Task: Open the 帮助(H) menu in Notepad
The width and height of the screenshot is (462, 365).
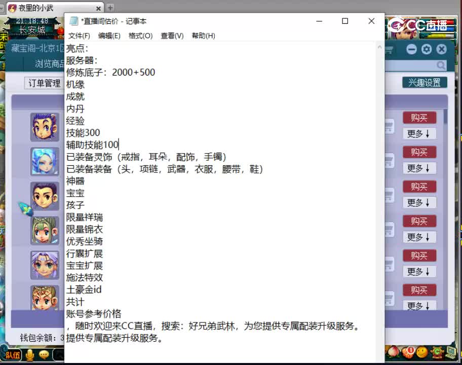Action: click(203, 35)
